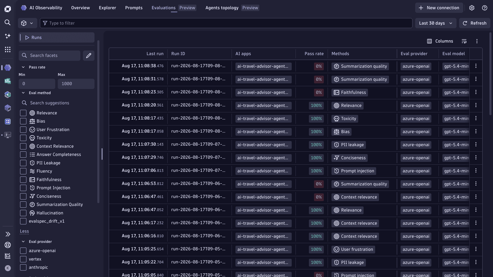The image size is (493, 277).
Task: Click the Toxicity method chip icon in table
Action: [x=336, y=118]
